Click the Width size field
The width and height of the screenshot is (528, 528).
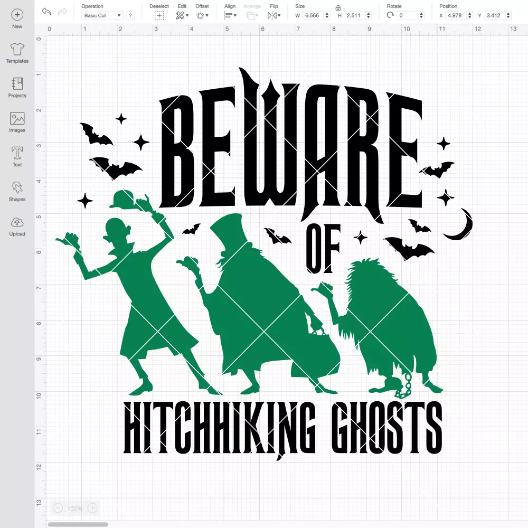[x=313, y=15]
